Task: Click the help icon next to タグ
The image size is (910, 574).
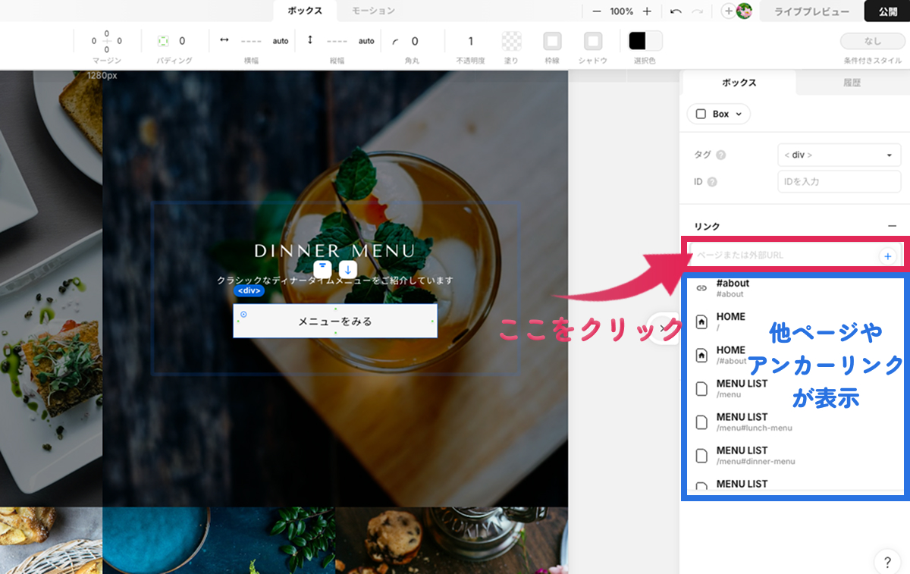Action: click(720, 155)
